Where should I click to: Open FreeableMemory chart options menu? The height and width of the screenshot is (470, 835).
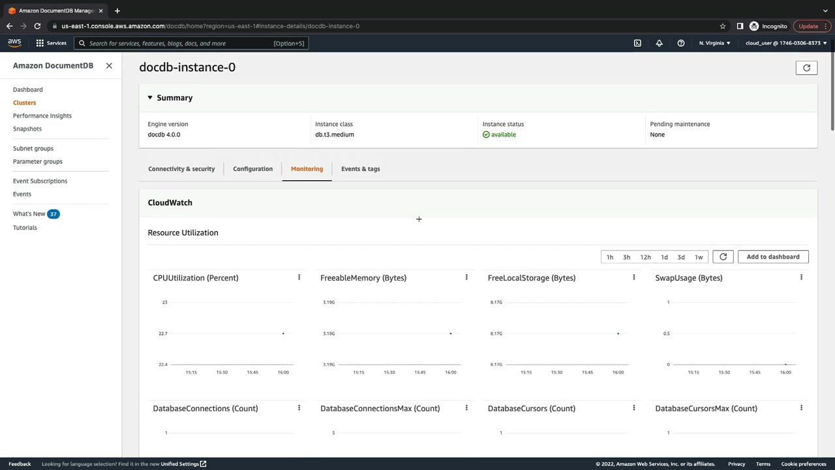pos(466,278)
